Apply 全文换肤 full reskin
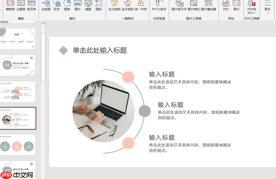Viewport: 276px width, 179px height. coord(114,5)
